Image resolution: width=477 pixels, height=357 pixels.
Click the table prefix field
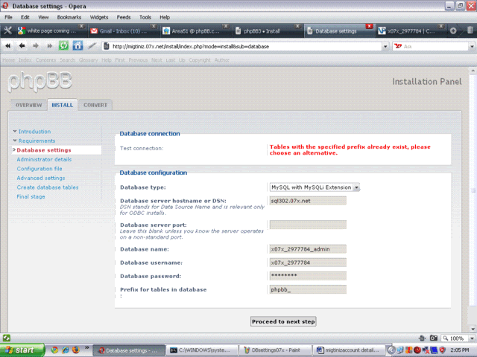(308, 289)
